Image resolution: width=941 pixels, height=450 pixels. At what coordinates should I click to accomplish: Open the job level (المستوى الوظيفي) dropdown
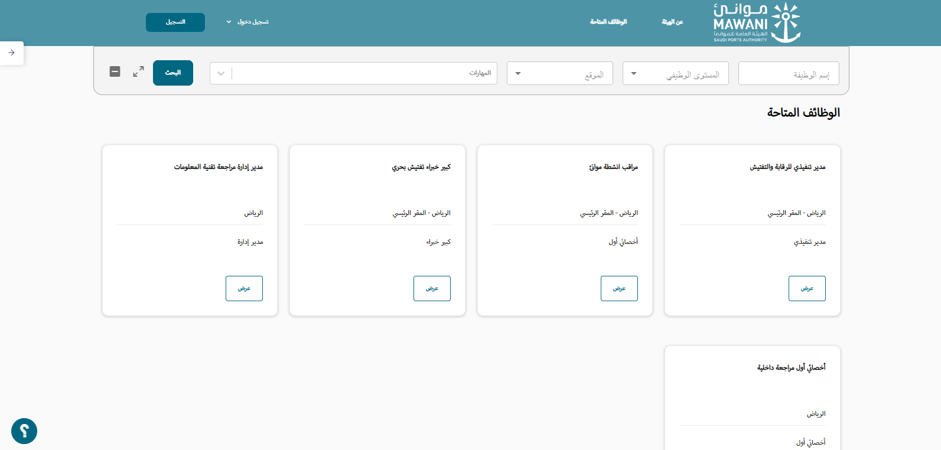click(675, 74)
